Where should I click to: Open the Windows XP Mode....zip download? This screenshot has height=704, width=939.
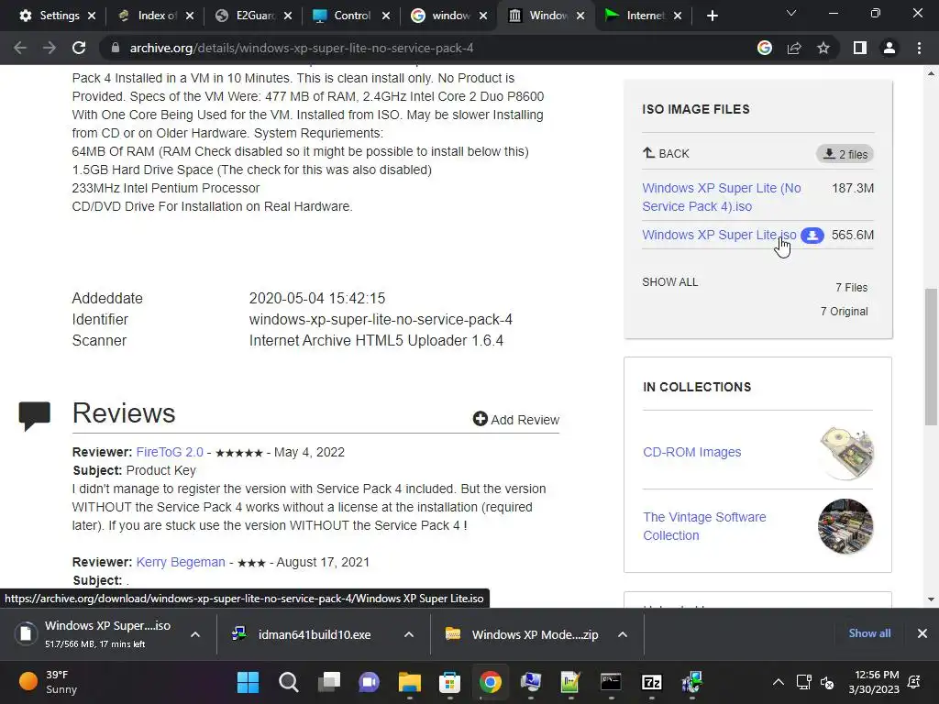point(521,634)
